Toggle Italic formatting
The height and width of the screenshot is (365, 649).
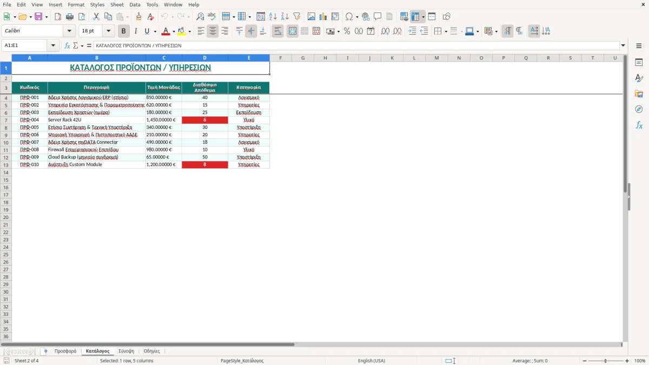point(136,31)
